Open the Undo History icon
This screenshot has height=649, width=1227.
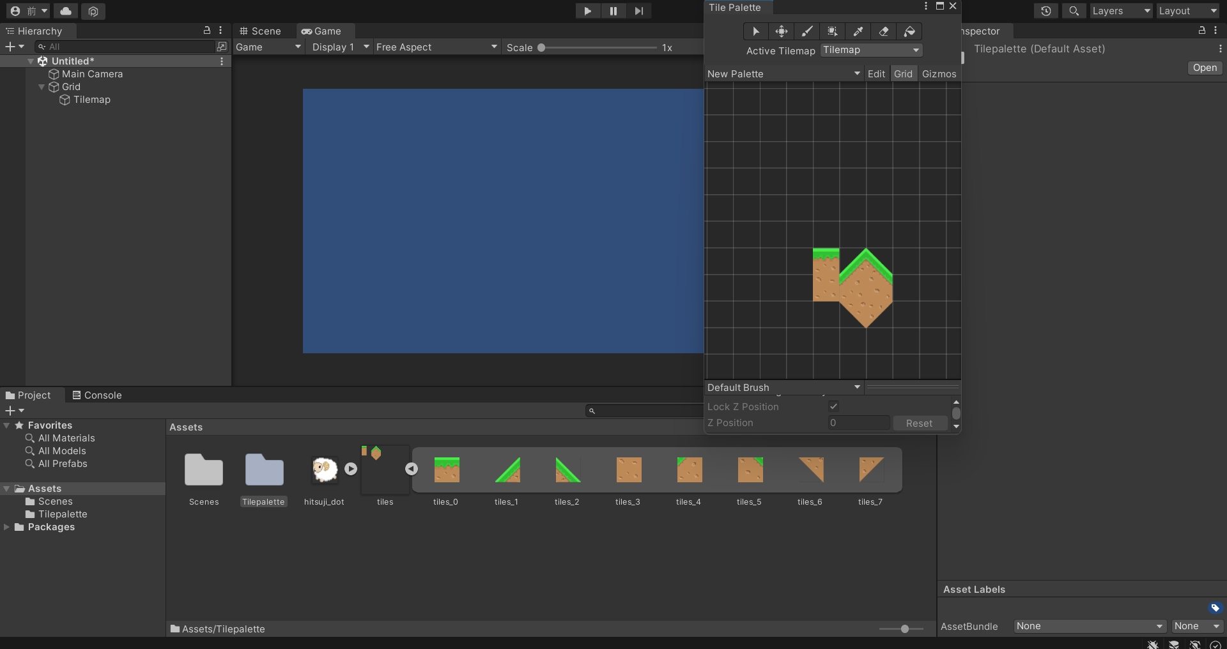(1046, 11)
